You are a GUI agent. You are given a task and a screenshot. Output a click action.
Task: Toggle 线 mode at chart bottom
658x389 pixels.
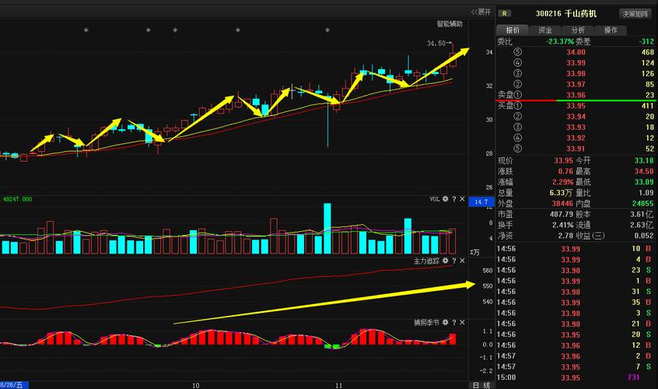(x=487, y=384)
